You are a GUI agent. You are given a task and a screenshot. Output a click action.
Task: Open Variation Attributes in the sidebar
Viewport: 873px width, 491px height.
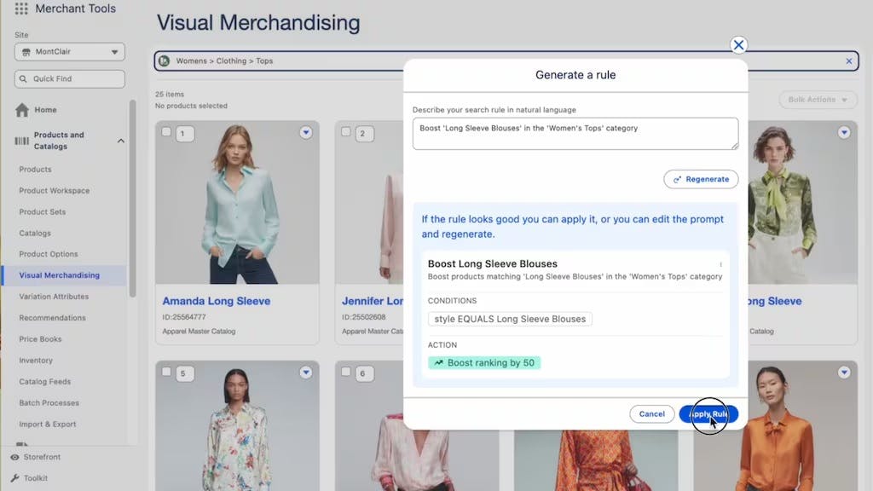[x=54, y=296]
